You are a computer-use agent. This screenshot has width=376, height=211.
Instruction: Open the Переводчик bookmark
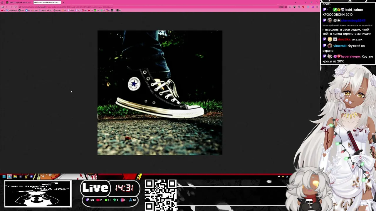coord(12,10)
